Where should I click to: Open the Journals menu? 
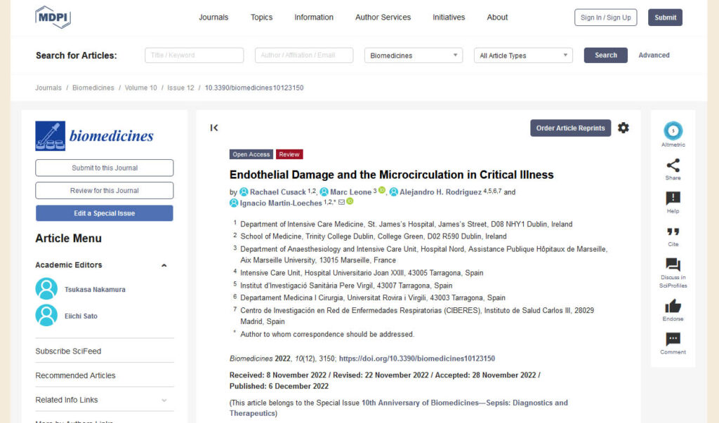[x=213, y=18]
